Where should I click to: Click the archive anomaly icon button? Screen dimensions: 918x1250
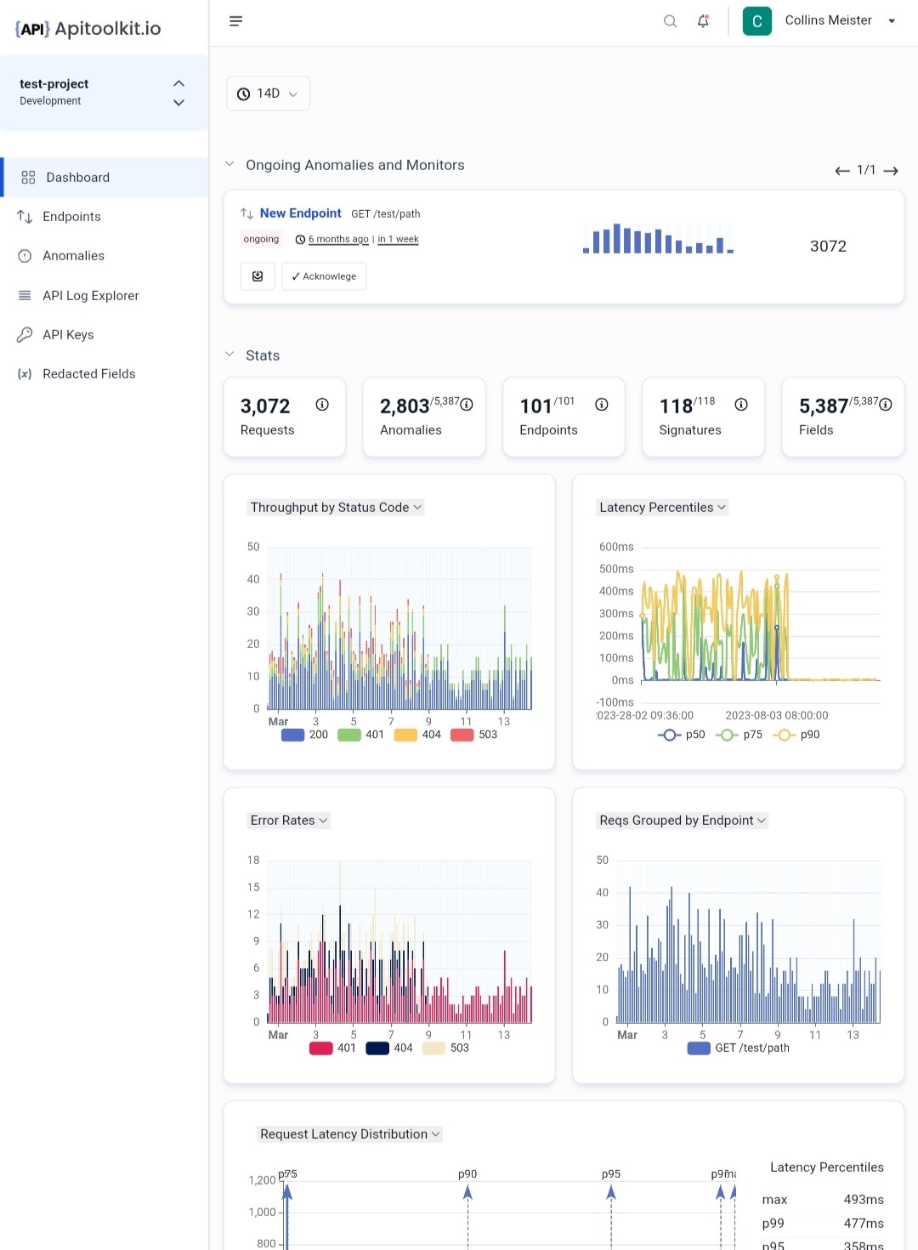(x=258, y=276)
